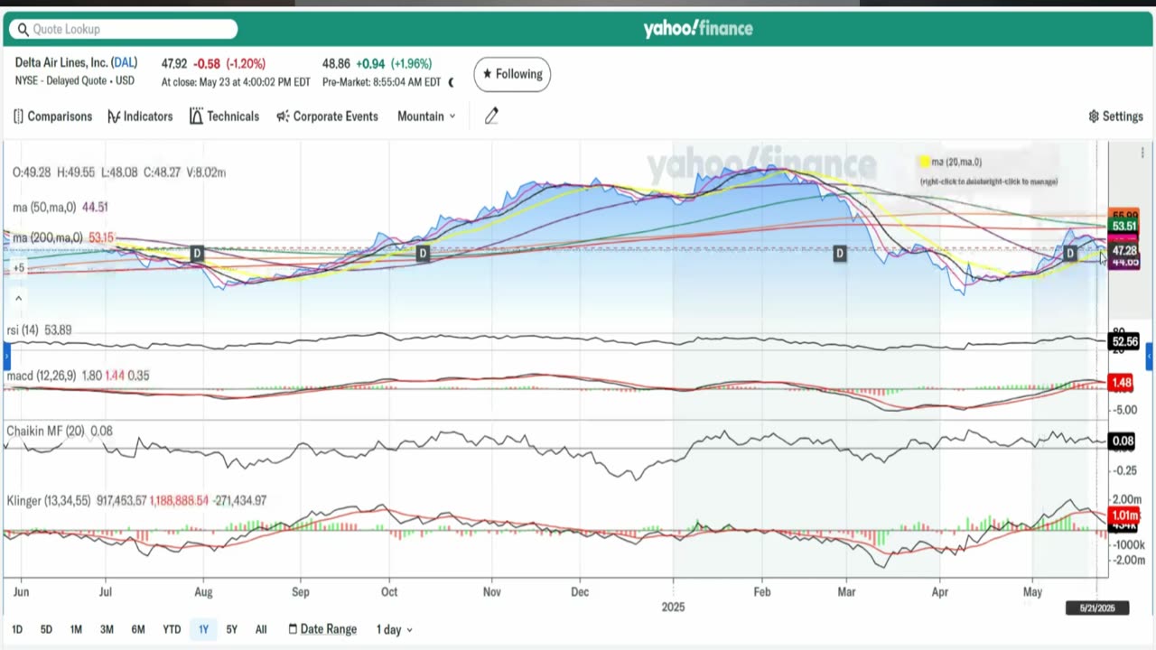The width and height of the screenshot is (1156, 650).
Task: Click the Chaikin MF (20) indicator label
Action: tap(45, 432)
